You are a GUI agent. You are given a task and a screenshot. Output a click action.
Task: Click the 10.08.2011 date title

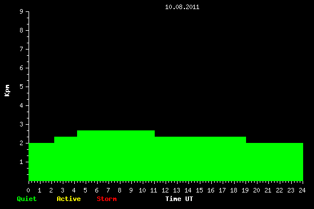182,7
